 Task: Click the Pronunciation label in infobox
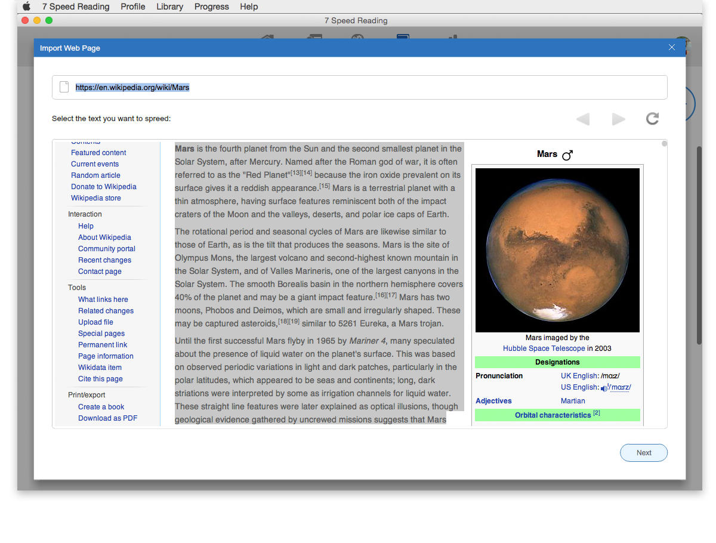tap(499, 376)
